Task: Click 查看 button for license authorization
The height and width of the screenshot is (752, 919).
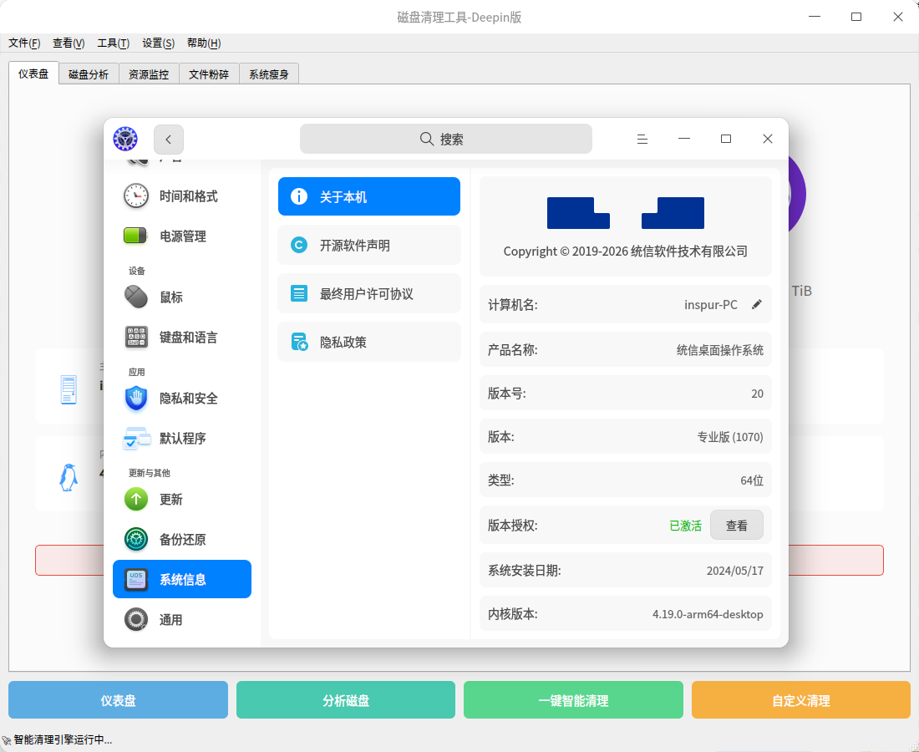Action: 737,526
